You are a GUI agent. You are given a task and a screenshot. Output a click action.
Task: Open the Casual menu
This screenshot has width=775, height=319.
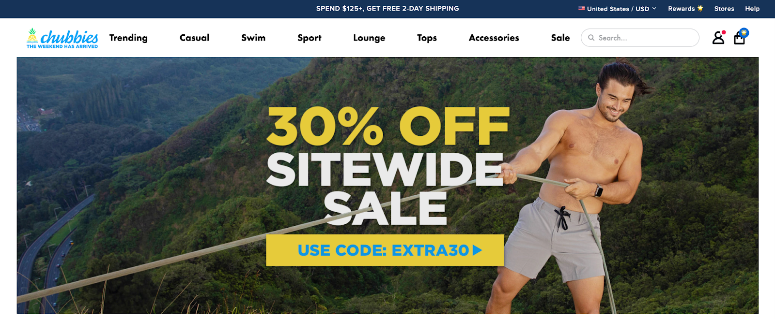click(194, 38)
